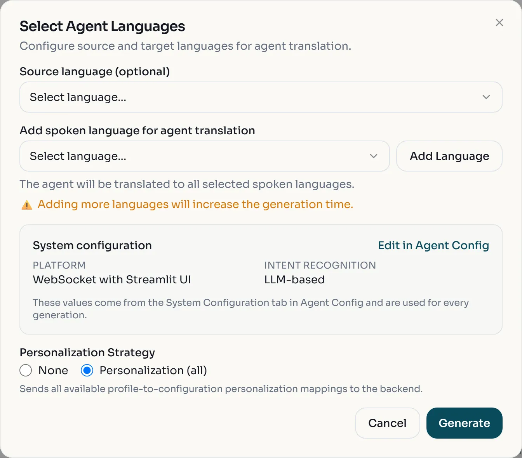522x458 pixels.
Task: Open the Source language dropdown
Action: click(261, 97)
